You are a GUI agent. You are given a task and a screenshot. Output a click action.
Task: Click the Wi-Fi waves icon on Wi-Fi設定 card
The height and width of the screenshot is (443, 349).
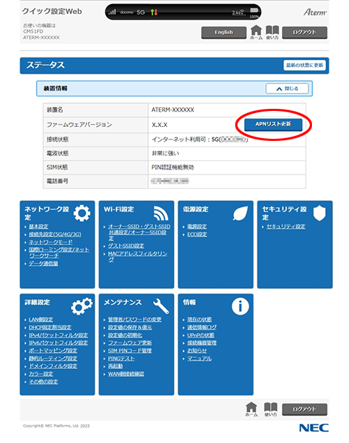point(161,213)
